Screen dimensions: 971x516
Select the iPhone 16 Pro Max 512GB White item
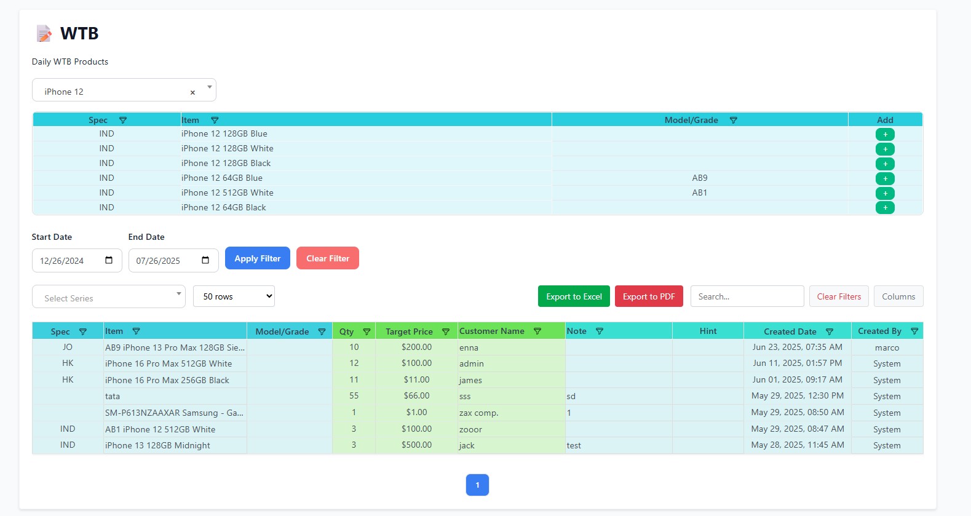coord(175,363)
